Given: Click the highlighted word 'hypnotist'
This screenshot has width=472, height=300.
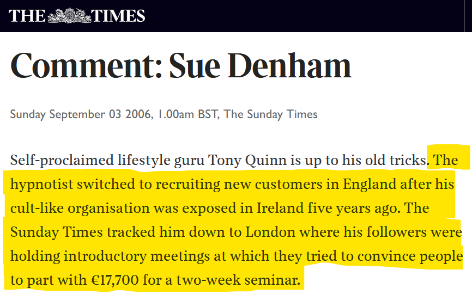Looking at the screenshot, I should coord(41,184).
